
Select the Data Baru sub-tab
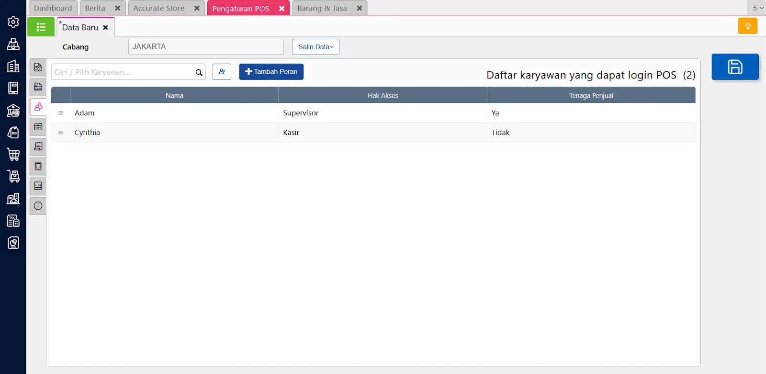tap(80, 27)
